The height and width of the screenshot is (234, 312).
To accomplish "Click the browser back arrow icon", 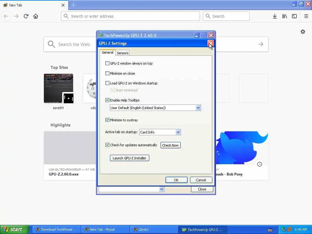I will click(x=6, y=16).
